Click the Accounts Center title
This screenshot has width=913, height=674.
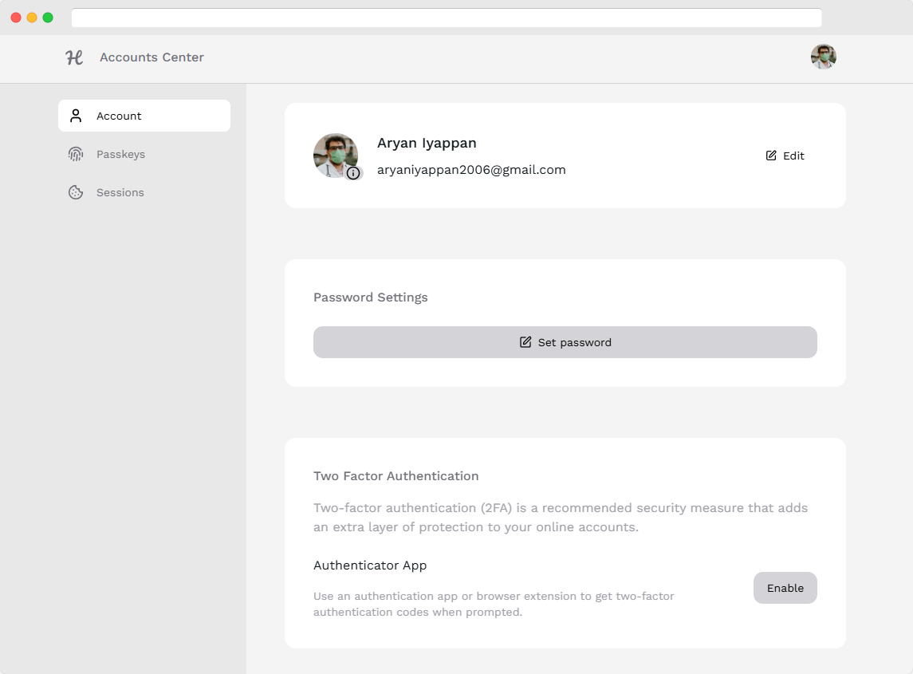click(152, 57)
